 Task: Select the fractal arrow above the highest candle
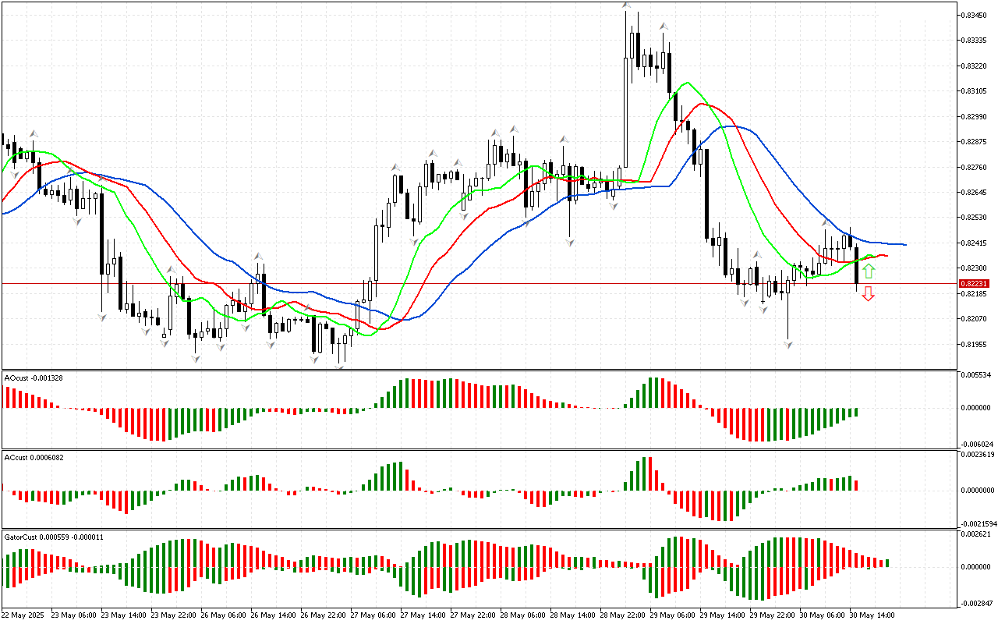(626, 5)
